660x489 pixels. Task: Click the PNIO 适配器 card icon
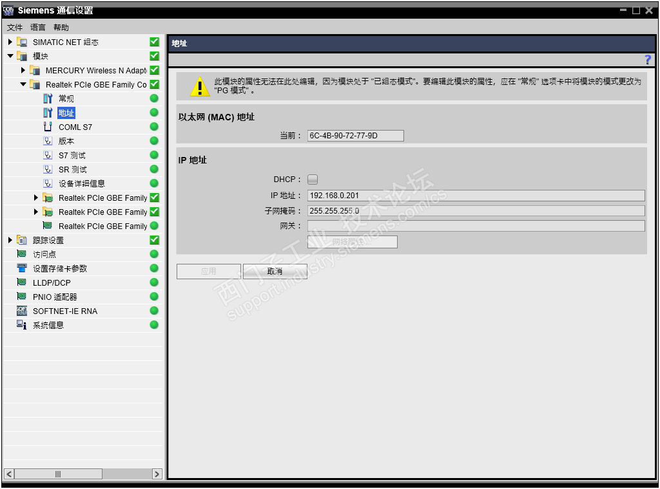[x=21, y=296]
